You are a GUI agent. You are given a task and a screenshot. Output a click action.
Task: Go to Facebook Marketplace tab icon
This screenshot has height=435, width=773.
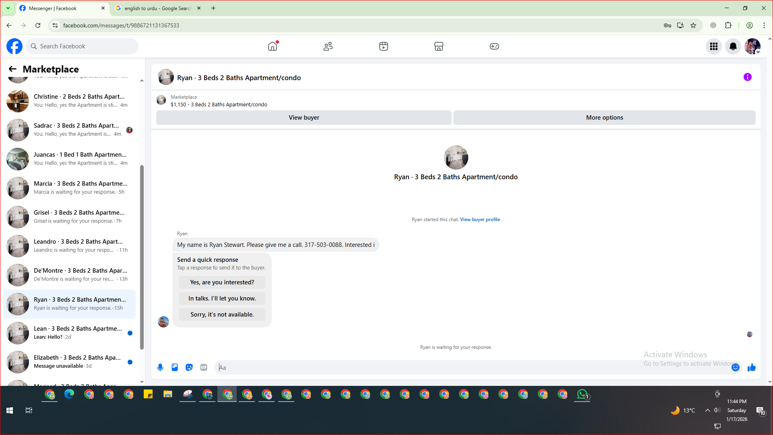(439, 46)
